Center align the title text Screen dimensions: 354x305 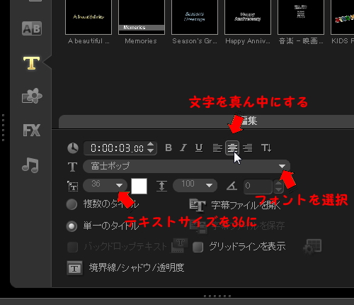tap(232, 148)
